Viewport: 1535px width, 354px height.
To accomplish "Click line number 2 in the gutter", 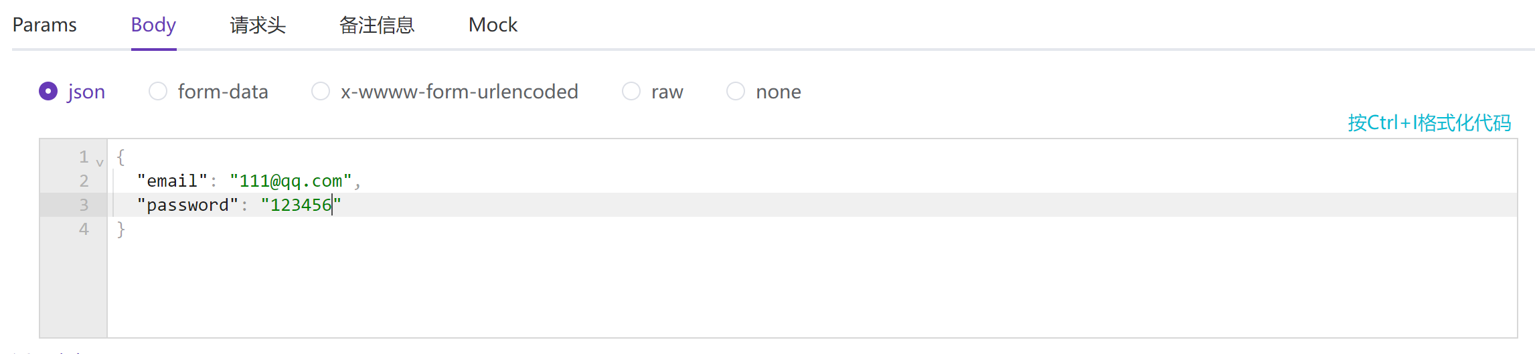I will tap(84, 181).
